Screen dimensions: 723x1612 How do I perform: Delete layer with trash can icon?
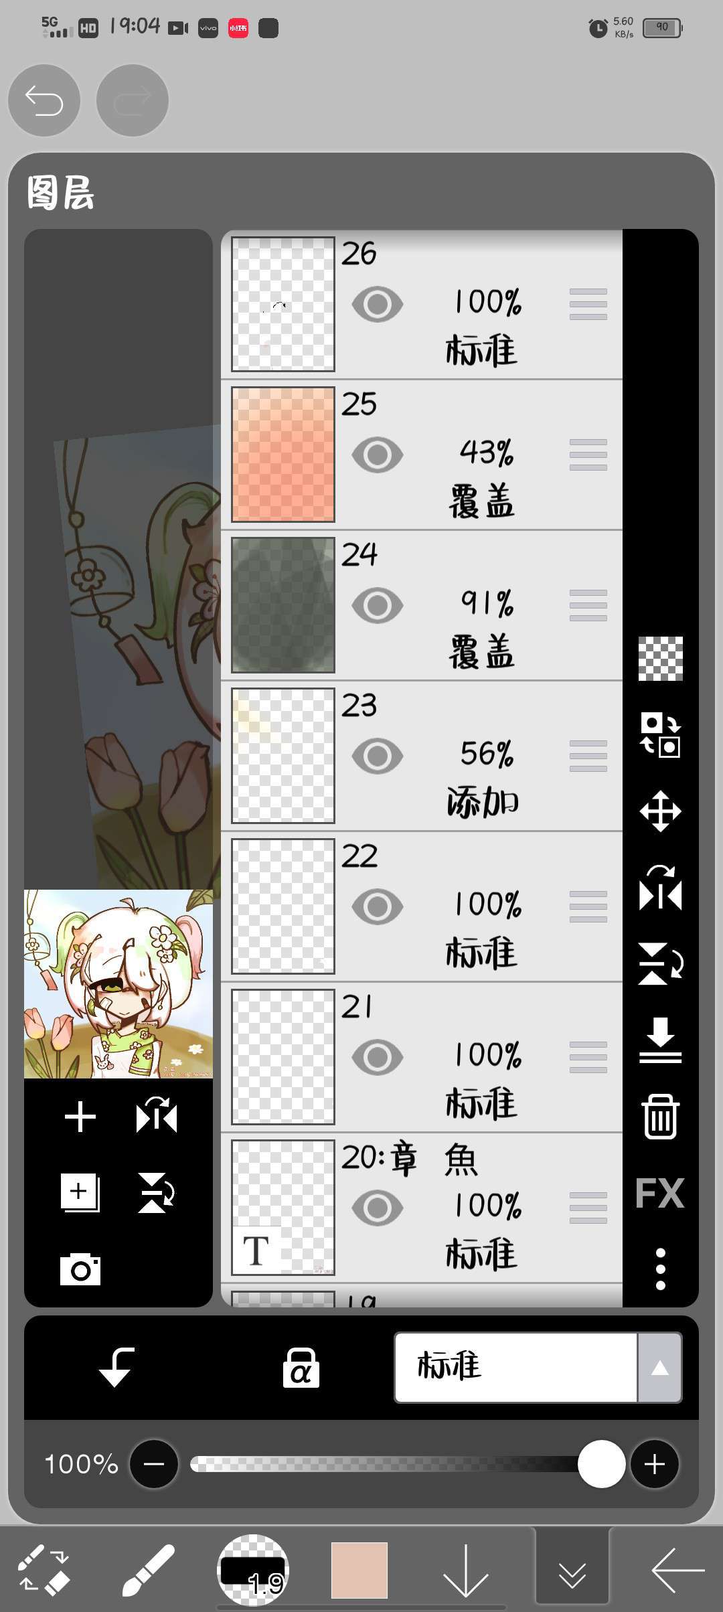tap(660, 1117)
